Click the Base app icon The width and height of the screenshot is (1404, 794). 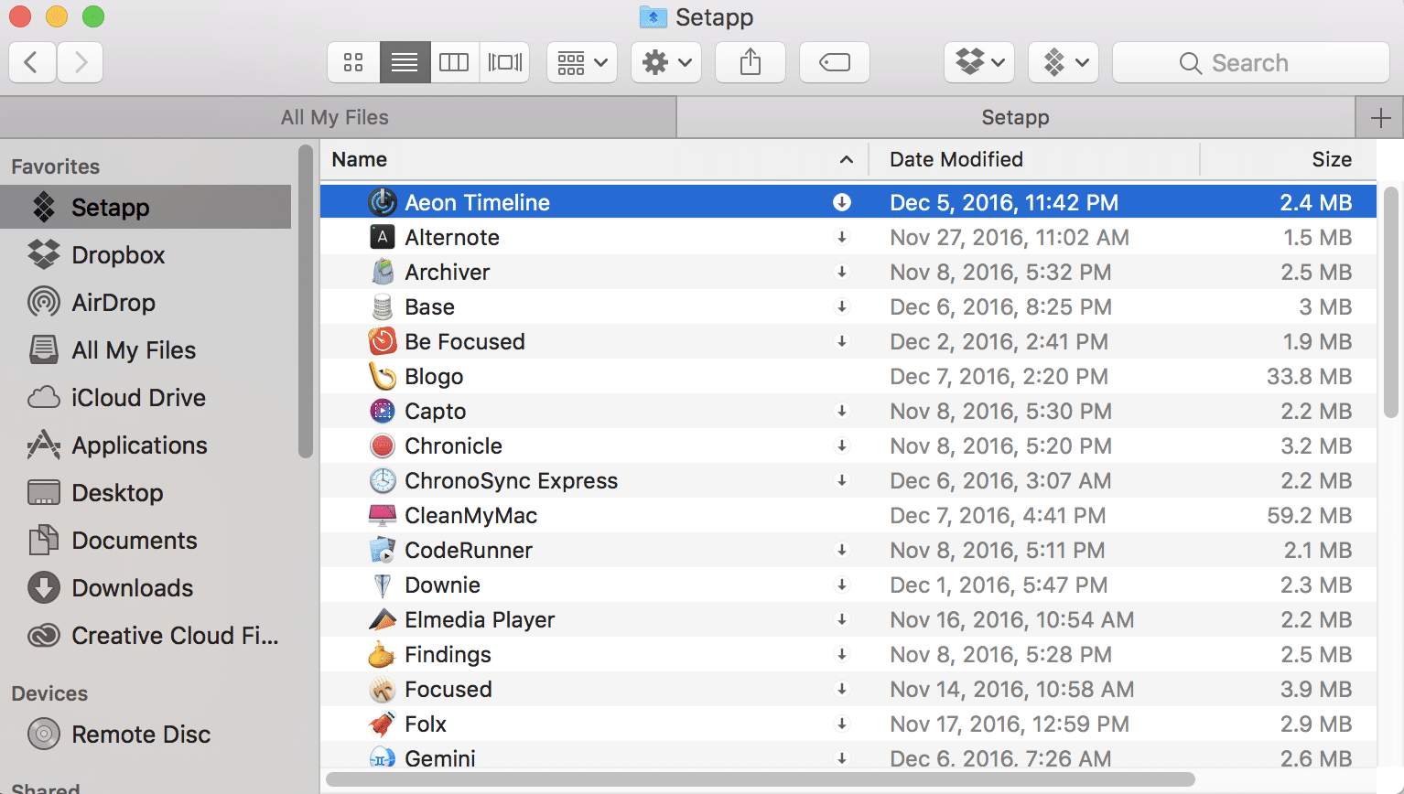pos(383,306)
